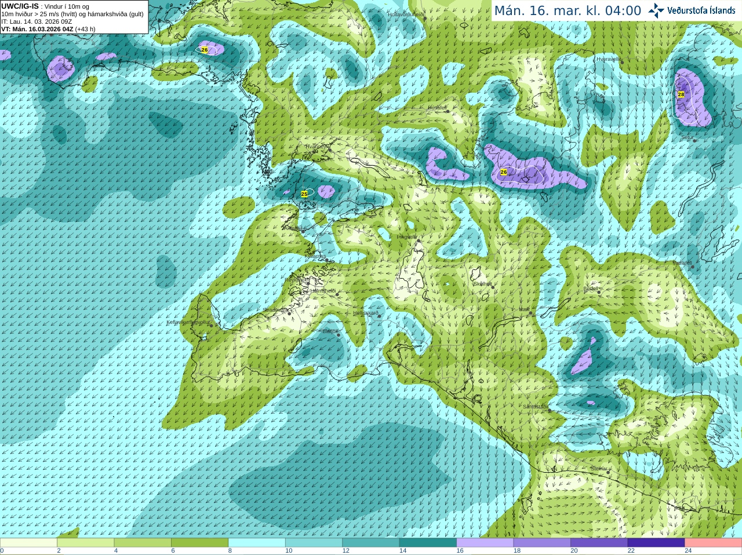The width and height of the screenshot is (742, 555).
Task: Click the UWC/IG-IS model title text
Action: pos(20,6)
